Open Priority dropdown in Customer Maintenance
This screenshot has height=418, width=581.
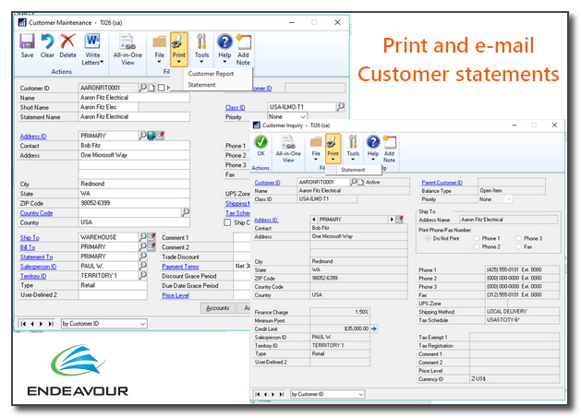303,116
